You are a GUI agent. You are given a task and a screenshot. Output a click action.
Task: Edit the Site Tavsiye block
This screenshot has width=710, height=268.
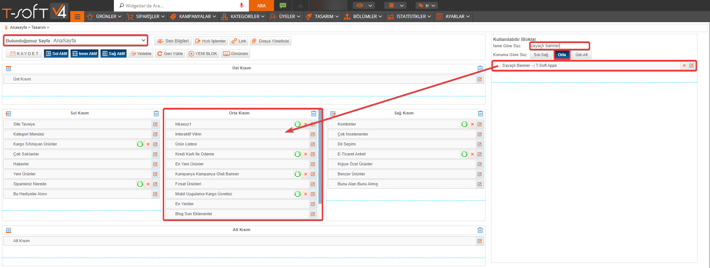coord(155,124)
